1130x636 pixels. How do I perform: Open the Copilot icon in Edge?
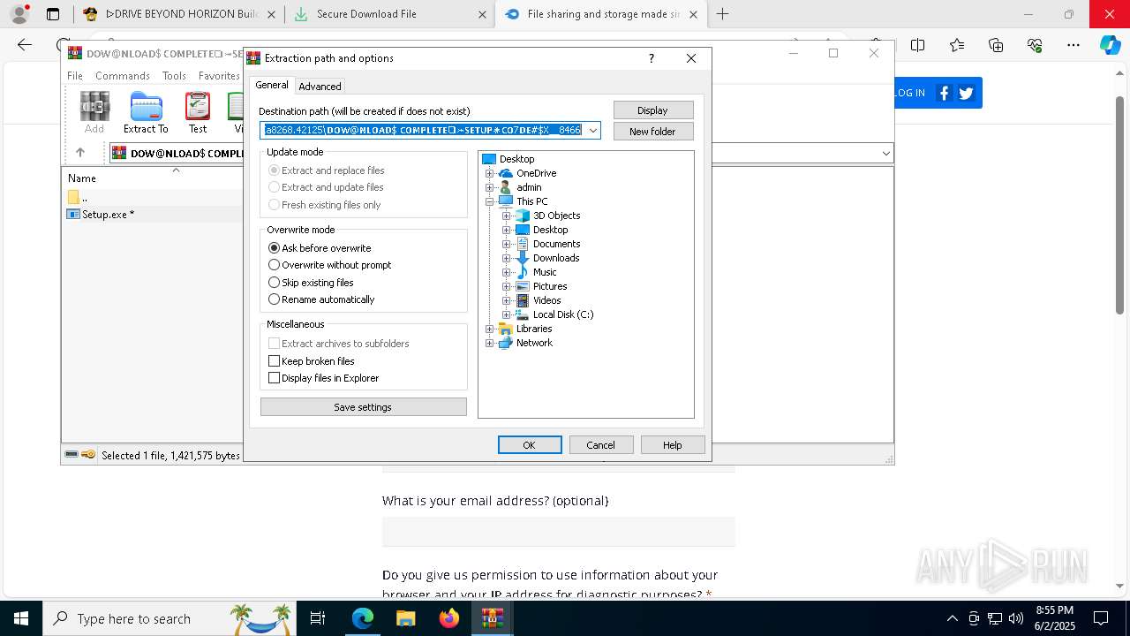tap(1110, 45)
